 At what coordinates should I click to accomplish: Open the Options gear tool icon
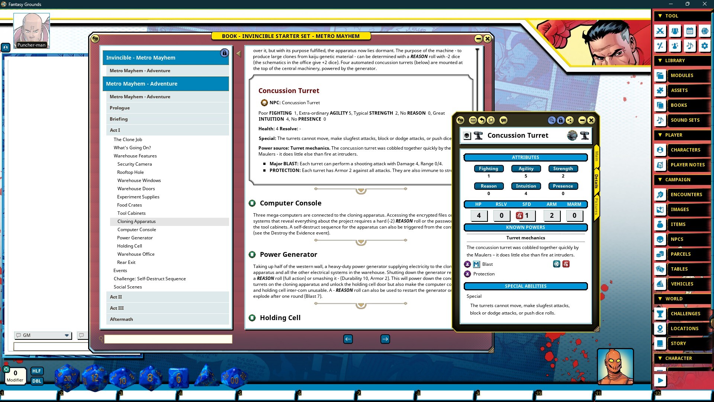(705, 46)
